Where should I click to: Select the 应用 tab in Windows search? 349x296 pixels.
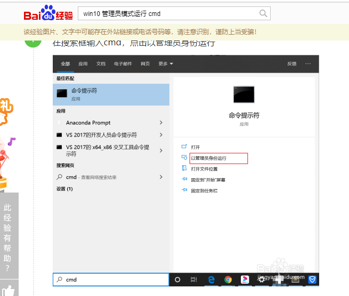point(83,64)
